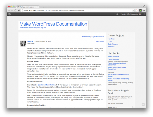The width and height of the screenshot is (153, 117).
Task: Click the 'Current Projects' sidebar heading
Action: 116,36
